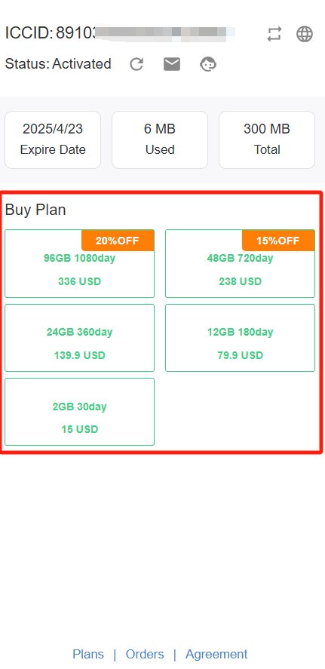Click the 20%OFF badge
325x669 pixels.
pos(118,241)
